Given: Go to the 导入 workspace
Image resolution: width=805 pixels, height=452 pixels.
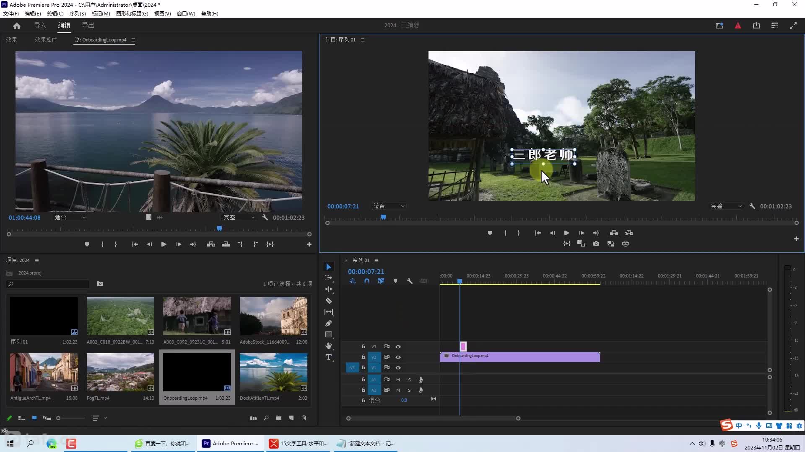Looking at the screenshot, I should [x=40, y=25].
